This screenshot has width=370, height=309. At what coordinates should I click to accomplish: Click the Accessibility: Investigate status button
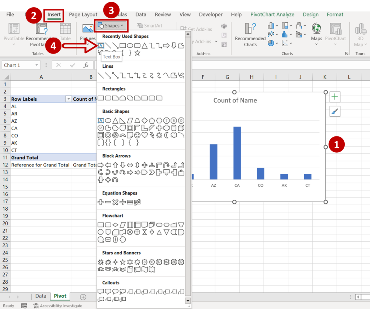click(x=58, y=306)
